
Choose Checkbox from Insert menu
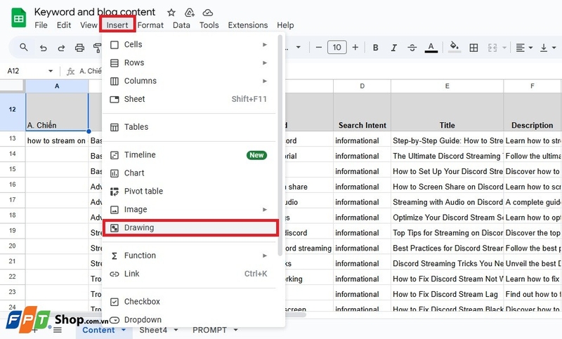point(189,302)
